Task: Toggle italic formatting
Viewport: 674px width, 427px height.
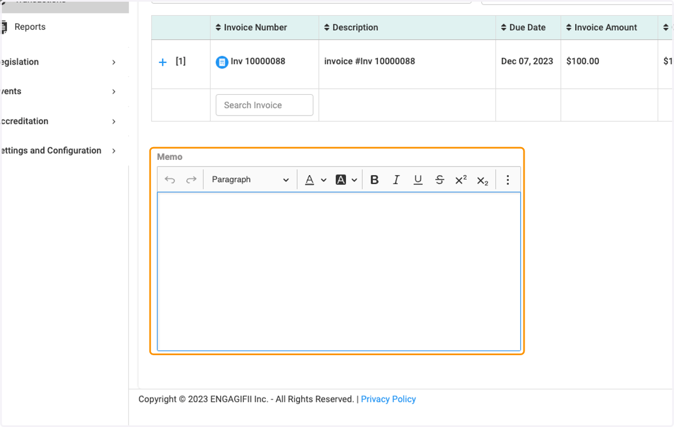Action: [396, 180]
